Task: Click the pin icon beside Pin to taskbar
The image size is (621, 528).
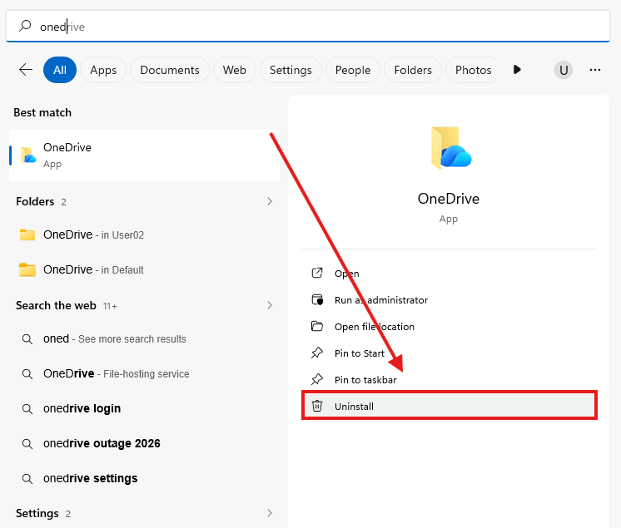Action: [317, 380]
